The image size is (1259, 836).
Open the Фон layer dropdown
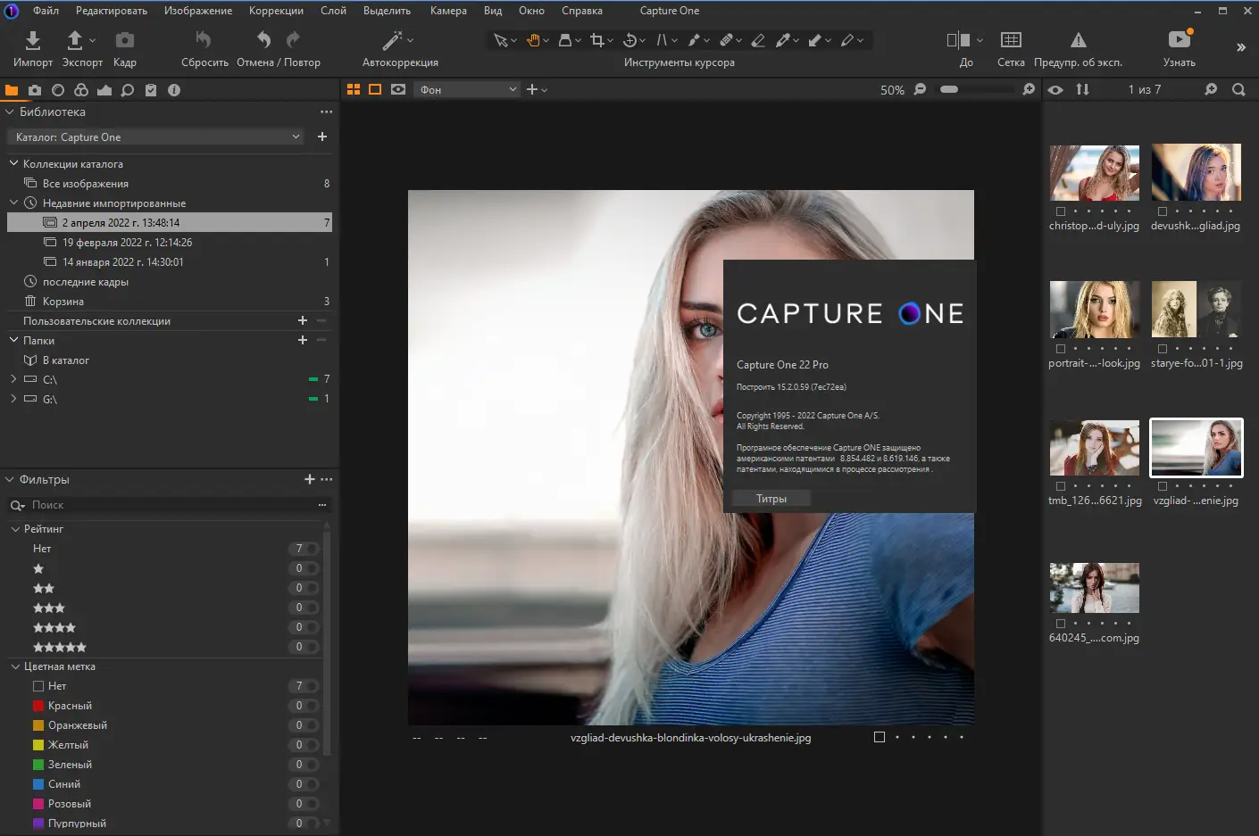click(467, 90)
